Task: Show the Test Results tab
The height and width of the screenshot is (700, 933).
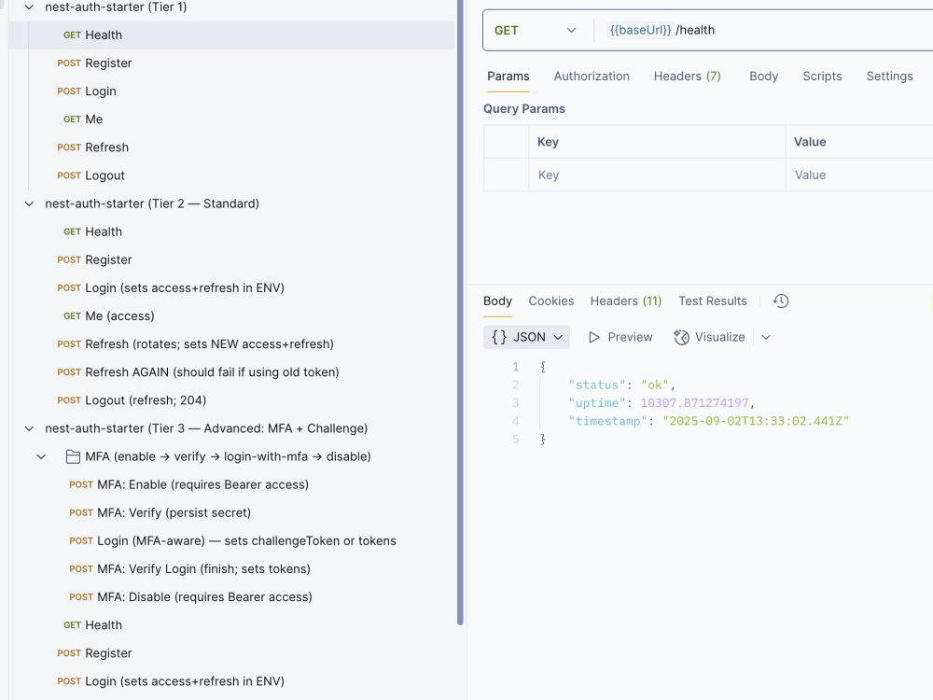Action: pyautogui.click(x=713, y=301)
